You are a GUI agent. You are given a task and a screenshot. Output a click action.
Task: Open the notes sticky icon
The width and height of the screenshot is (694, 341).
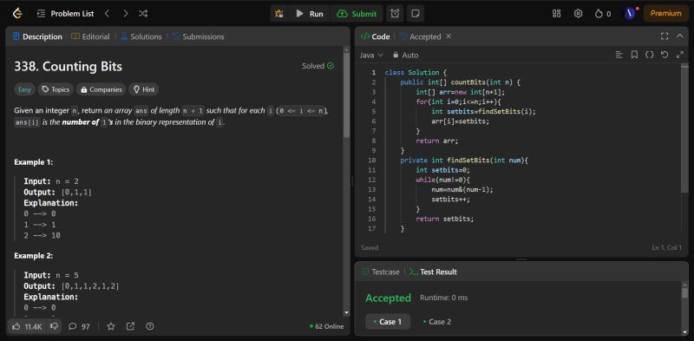416,14
